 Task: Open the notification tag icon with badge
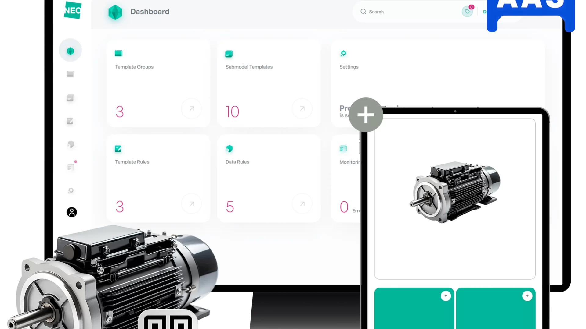467,12
